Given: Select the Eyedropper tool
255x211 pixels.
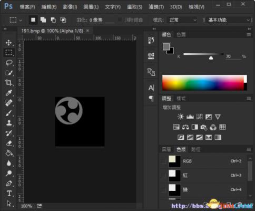Looking at the screenshot, I should (x=8, y=93).
